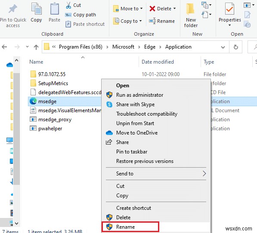257x233 pixels.
Task: Click the search box magnifier
Action: click(x=255, y=47)
